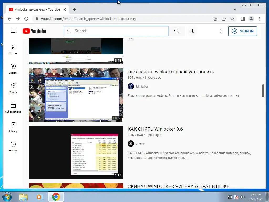Select the winlocker школьнику YouTube tab

[x=37, y=9]
